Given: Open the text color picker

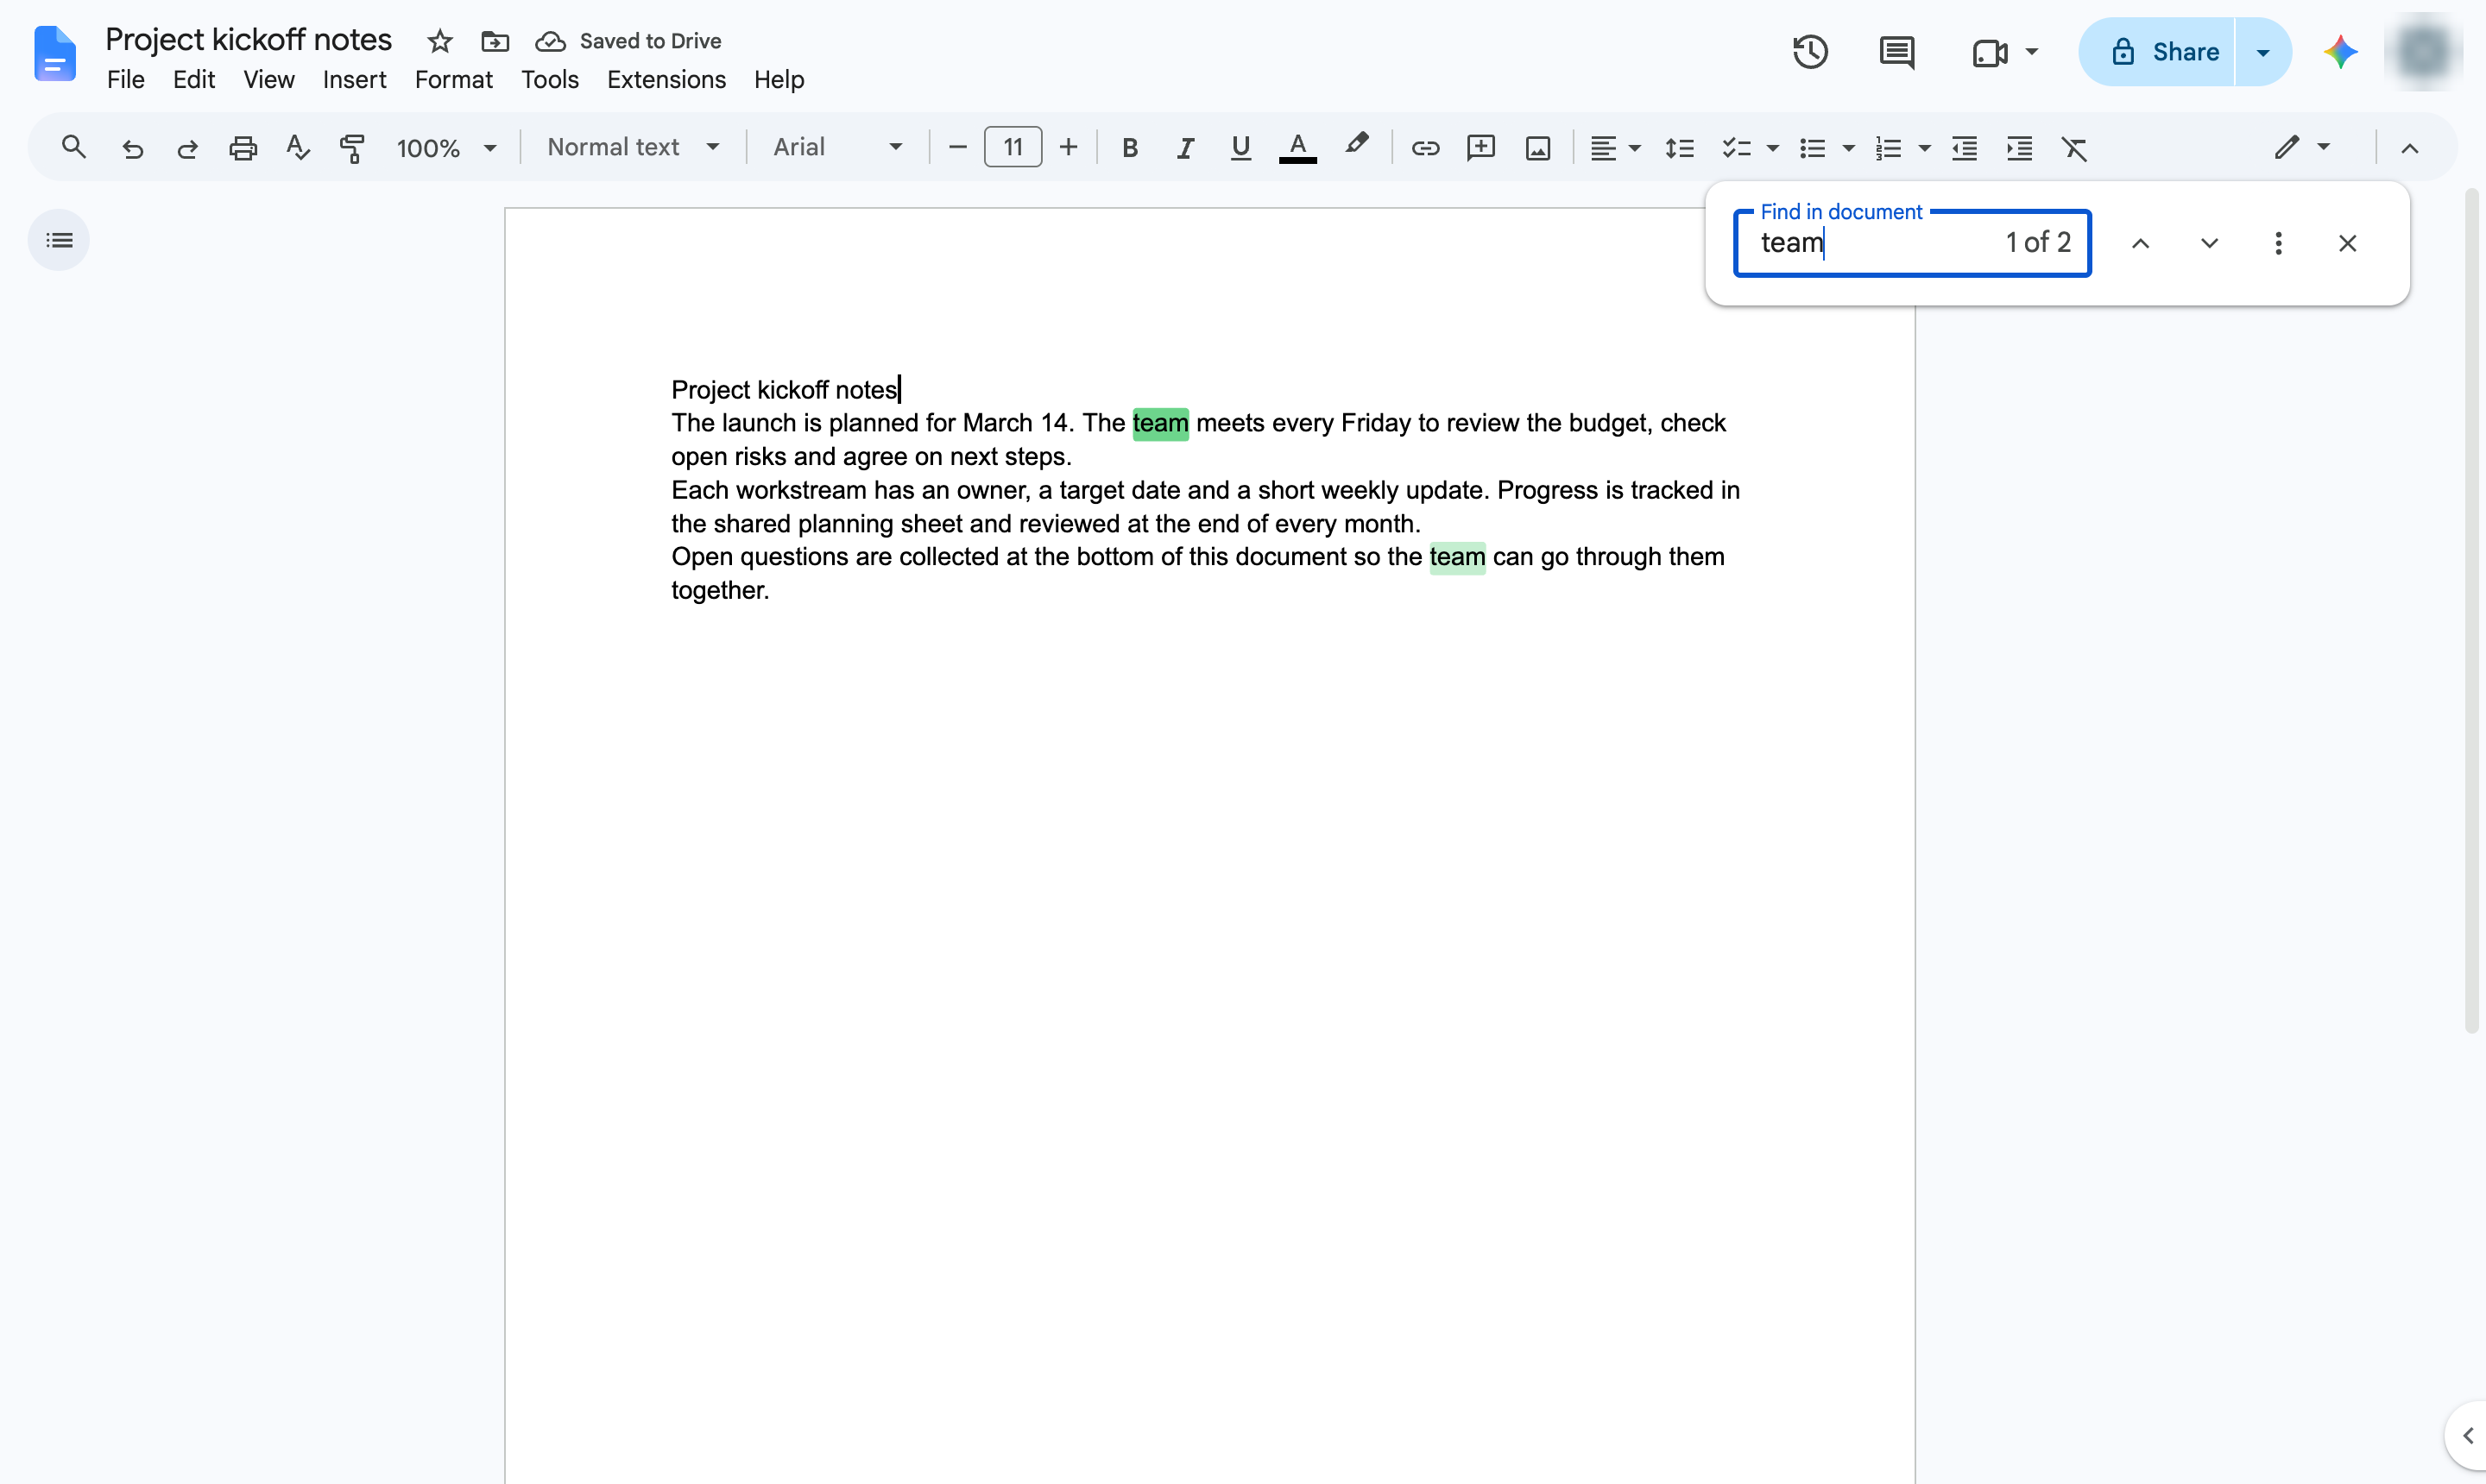Looking at the screenshot, I should pos(1297,148).
